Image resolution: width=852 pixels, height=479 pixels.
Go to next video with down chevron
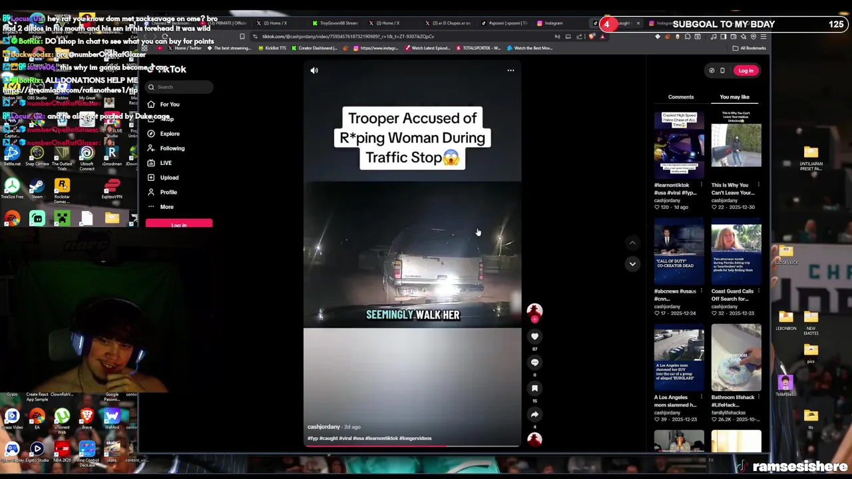[x=632, y=264]
